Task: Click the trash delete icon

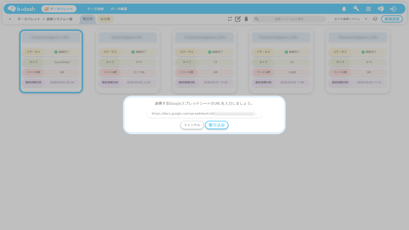Action: (x=246, y=19)
